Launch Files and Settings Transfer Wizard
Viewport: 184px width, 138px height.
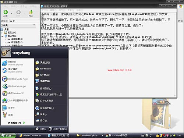pos(15,100)
